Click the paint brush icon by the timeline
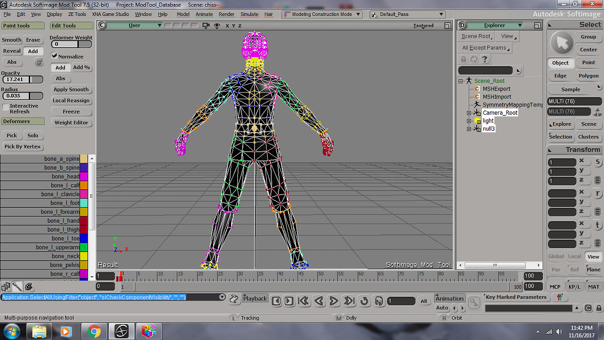This screenshot has width=604, height=340. click(17, 286)
